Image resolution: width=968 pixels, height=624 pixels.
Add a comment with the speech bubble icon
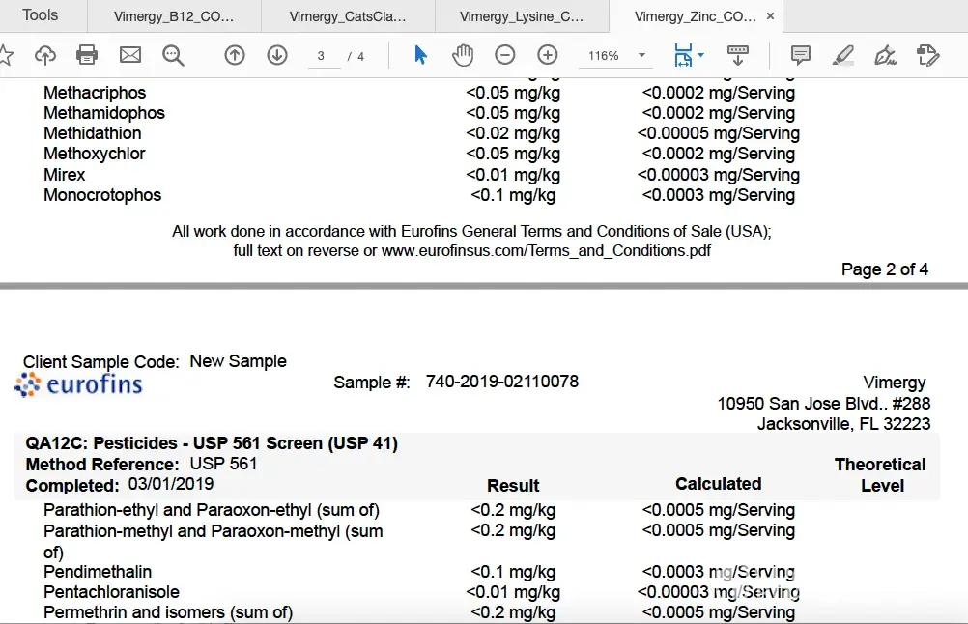pos(801,55)
